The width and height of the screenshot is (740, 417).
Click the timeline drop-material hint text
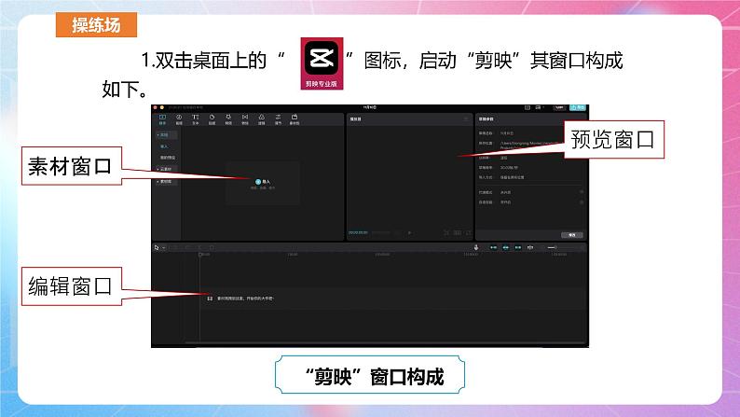point(245,299)
